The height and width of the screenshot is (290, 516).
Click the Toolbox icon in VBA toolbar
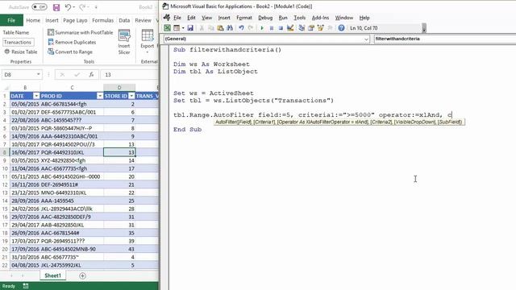coord(330,28)
